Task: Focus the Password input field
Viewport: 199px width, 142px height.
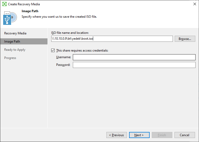Action: click(134, 65)
